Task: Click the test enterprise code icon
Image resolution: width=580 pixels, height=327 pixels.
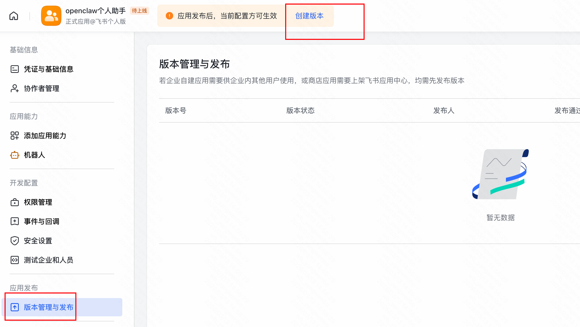Action: coord(14,260)
